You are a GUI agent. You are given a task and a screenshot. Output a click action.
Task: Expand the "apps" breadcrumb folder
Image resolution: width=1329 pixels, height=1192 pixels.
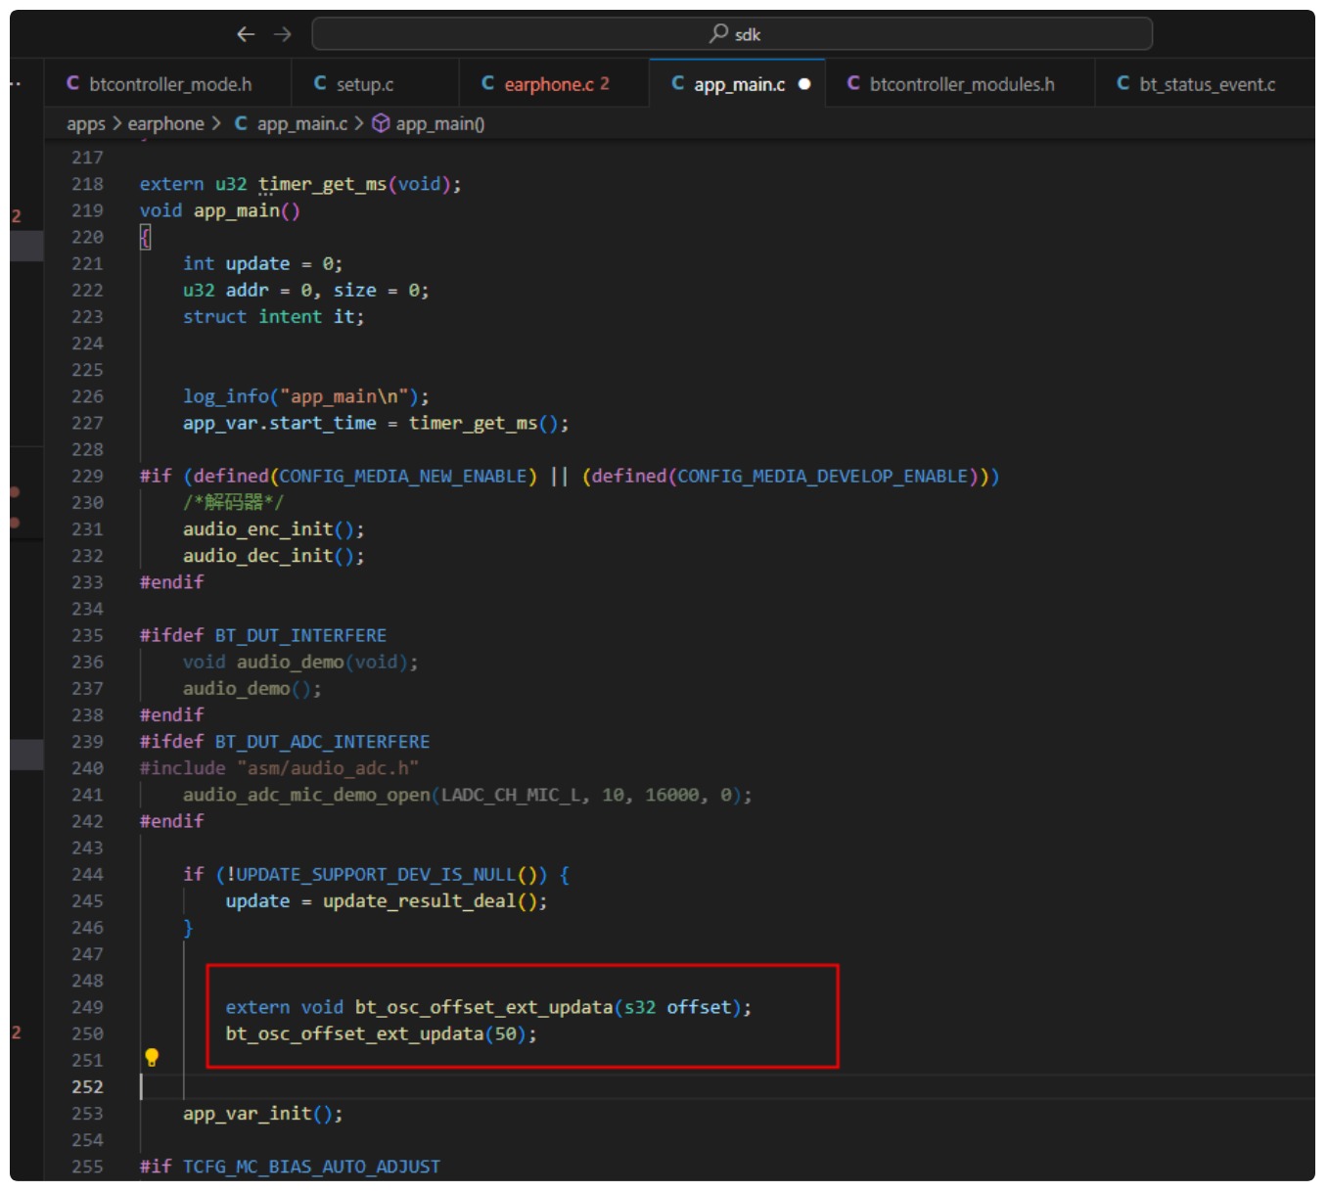tap(85, 123)
